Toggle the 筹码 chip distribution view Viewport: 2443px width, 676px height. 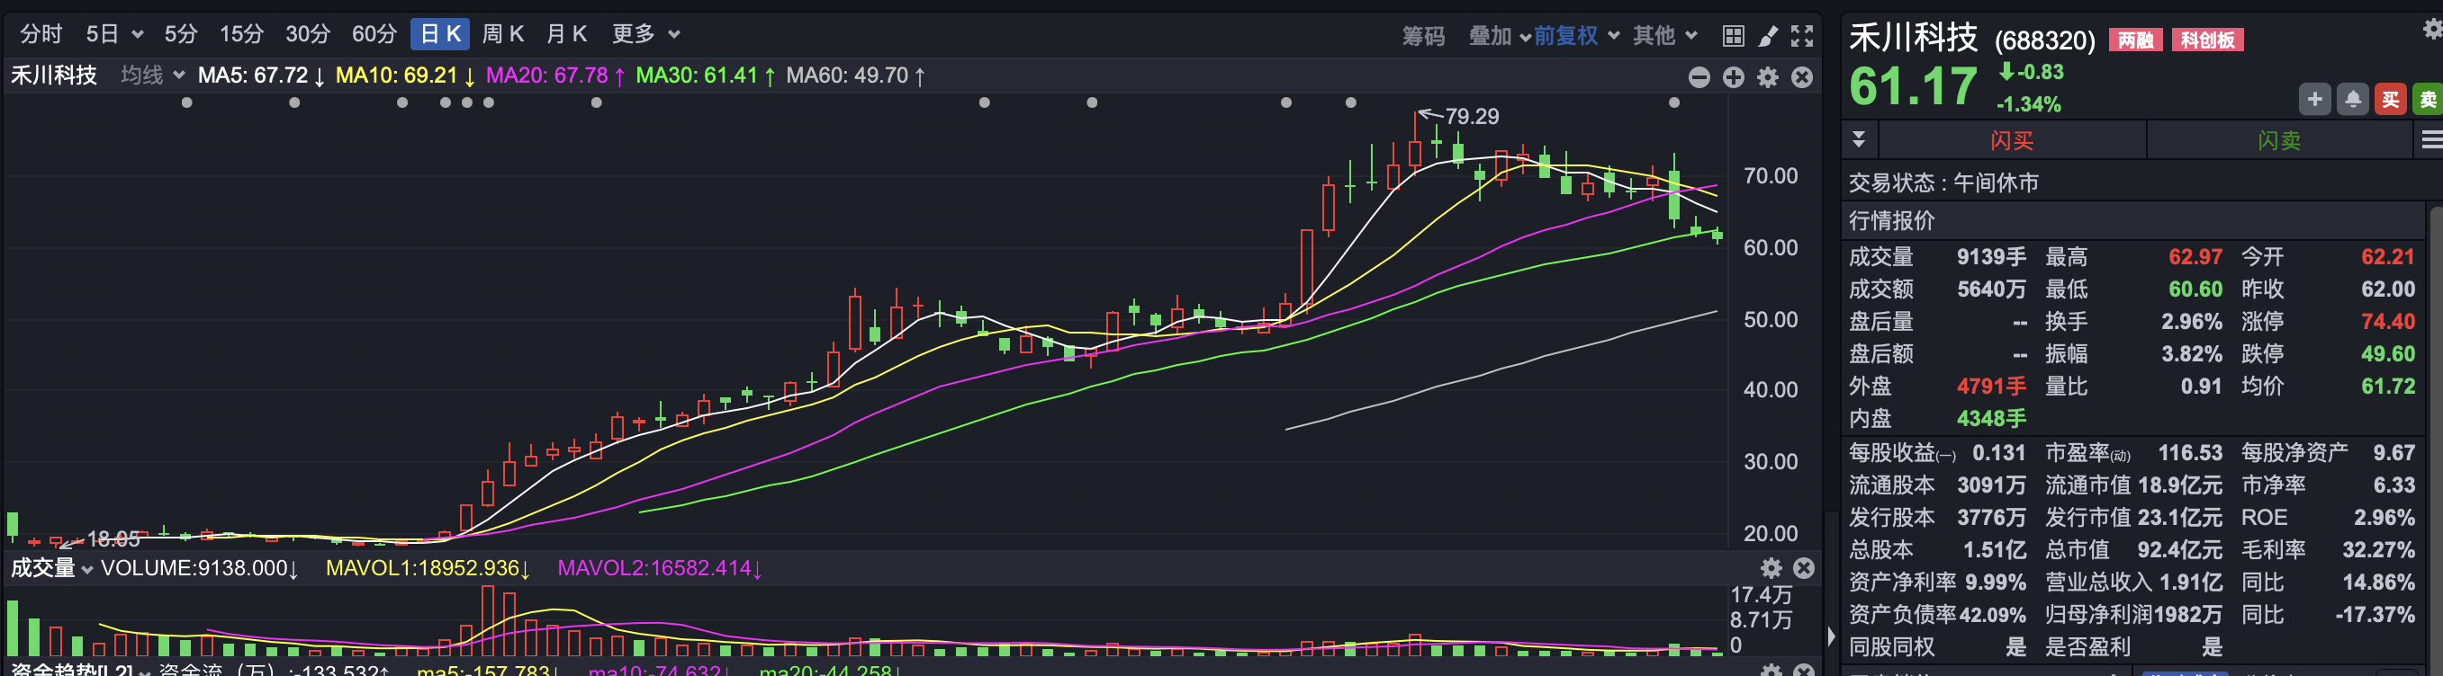tap(1422, 36)
